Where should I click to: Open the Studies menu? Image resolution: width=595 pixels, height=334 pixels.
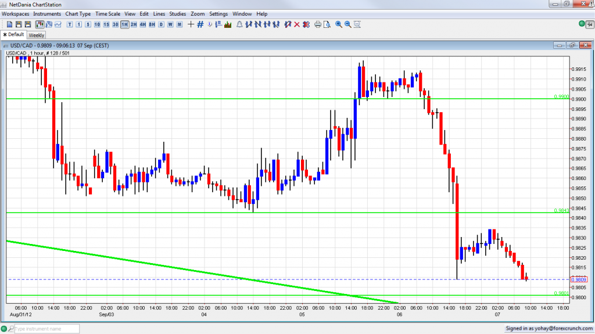pos(178,14)
